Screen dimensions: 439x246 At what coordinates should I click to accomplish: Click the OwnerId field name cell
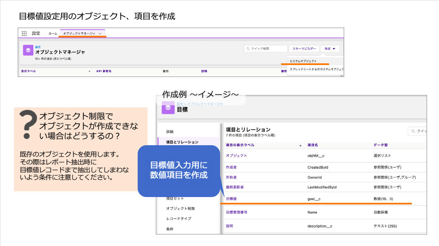(315, 177)
